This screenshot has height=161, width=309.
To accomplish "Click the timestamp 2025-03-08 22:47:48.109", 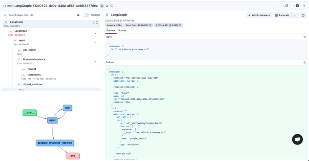I will (x=120, y=20).
